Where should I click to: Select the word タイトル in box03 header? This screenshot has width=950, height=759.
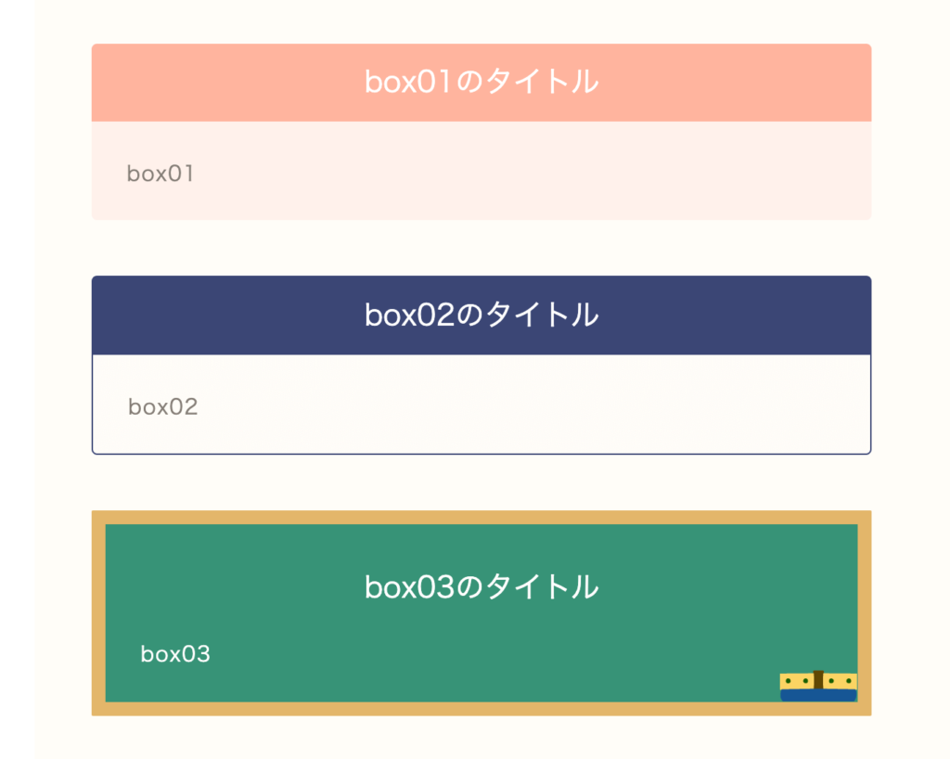[x=542, y=587]
